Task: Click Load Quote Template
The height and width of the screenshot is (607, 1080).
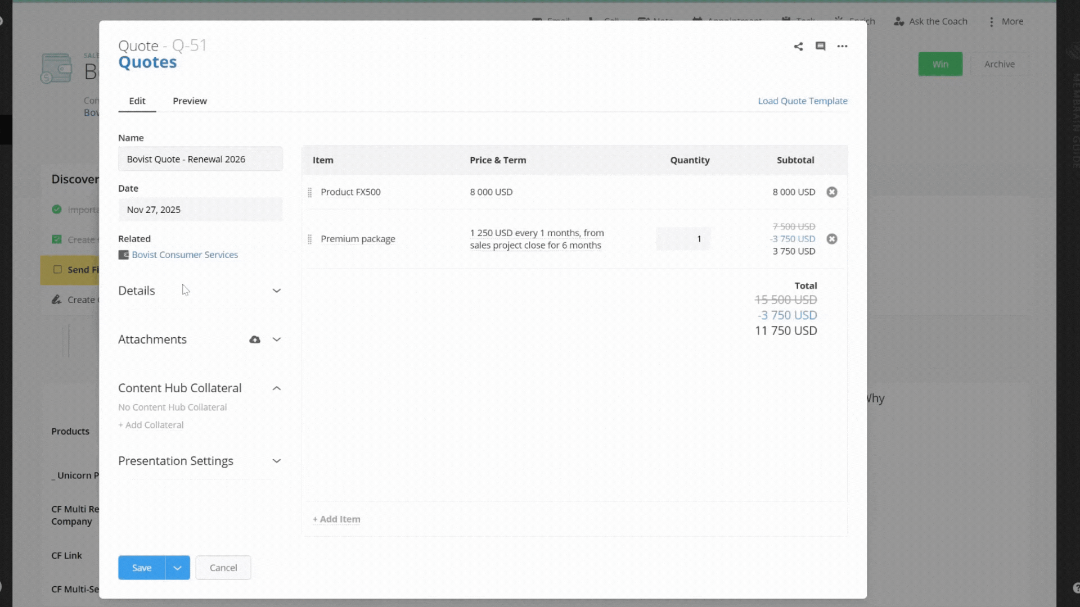Action: (x=803, y=101)
